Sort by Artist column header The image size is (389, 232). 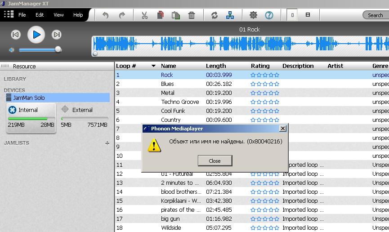(335, 66)
